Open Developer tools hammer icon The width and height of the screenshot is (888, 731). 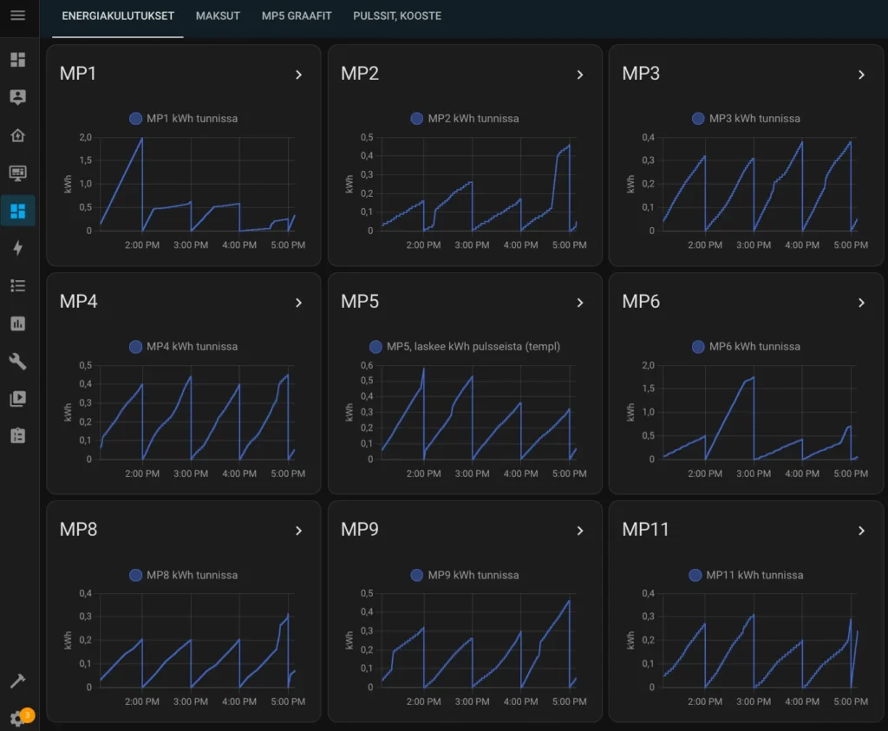tap(17, 681)
